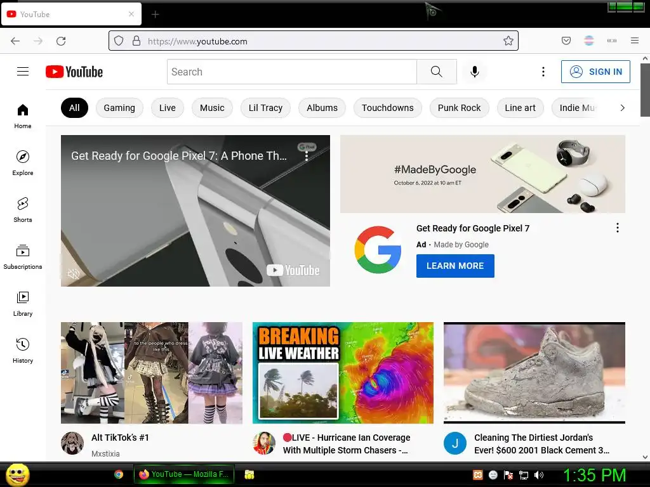Click the search magnifier button

tap(437, 72)
